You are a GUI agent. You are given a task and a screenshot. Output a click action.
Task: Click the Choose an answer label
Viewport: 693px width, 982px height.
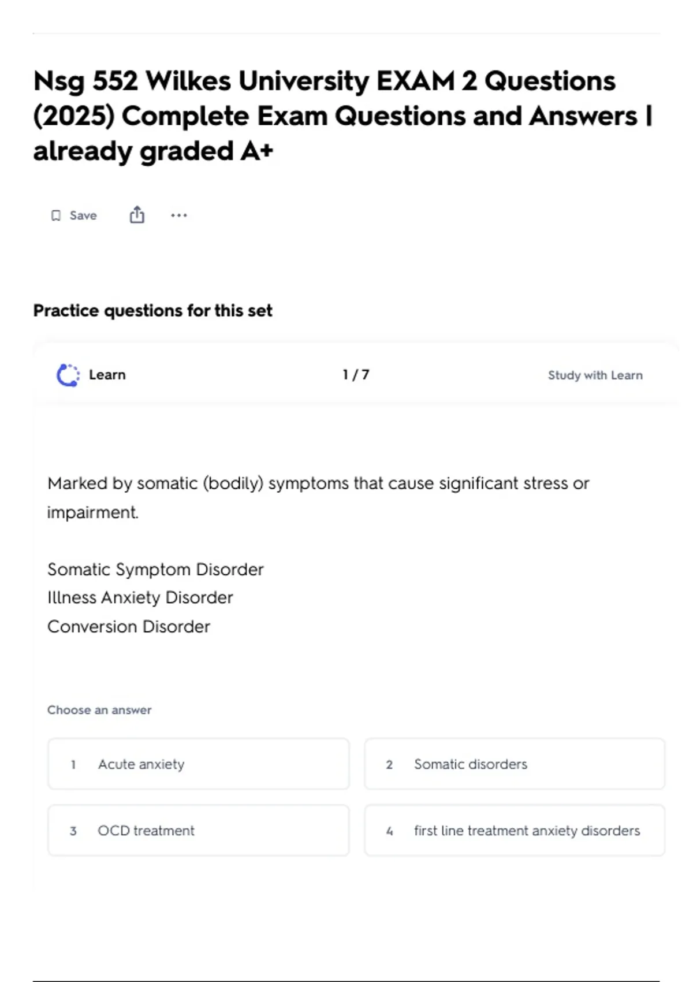click(x=99, y=710)
